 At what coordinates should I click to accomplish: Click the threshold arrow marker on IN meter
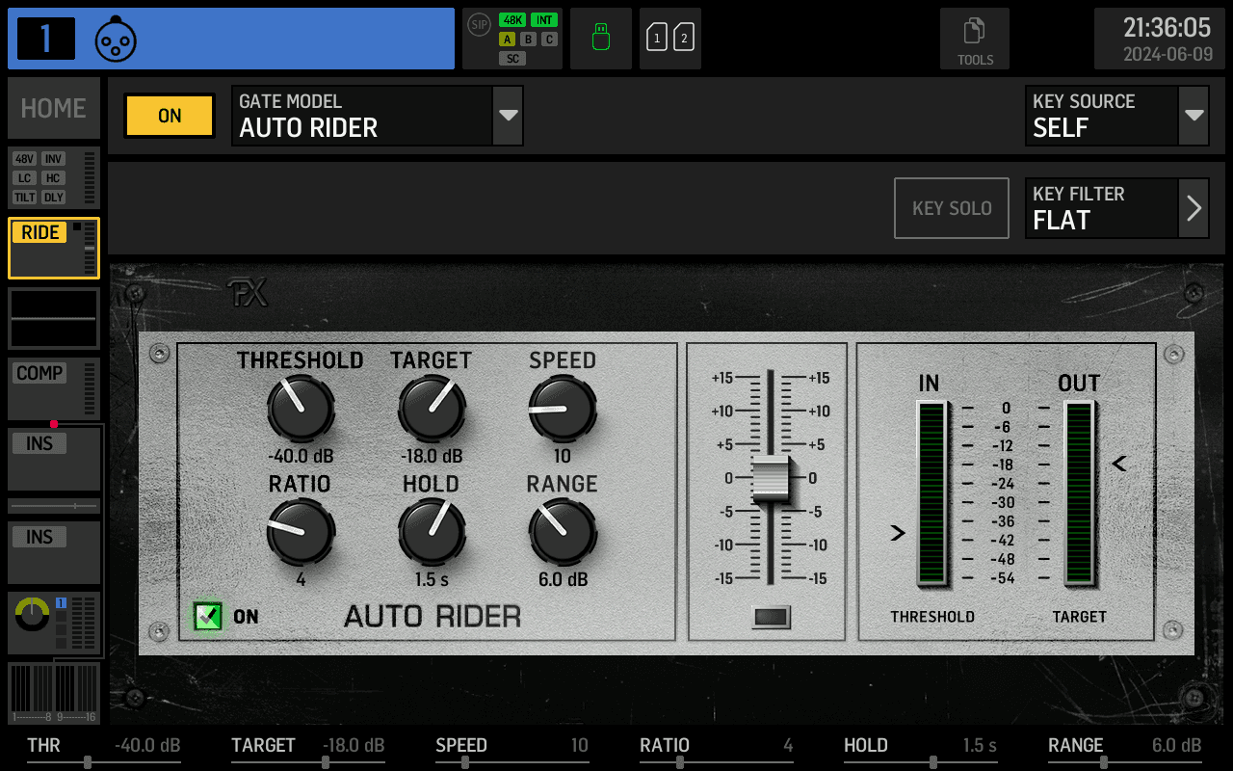[898, 532]
